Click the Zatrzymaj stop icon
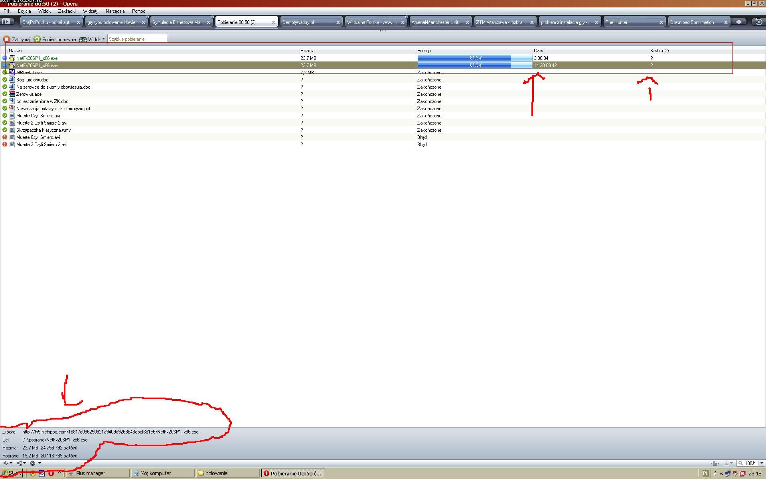This screenshot has width=766, height=479. point(7,39)
